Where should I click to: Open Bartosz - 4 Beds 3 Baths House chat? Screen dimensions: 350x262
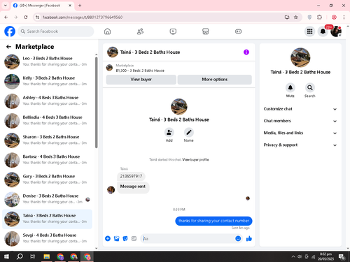[48, 160]
